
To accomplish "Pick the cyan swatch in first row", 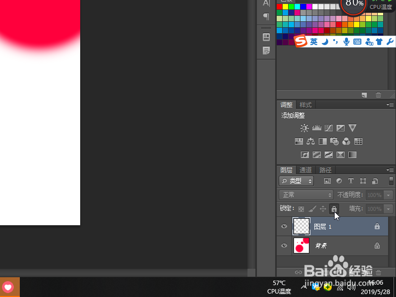I will pos(297,6).
